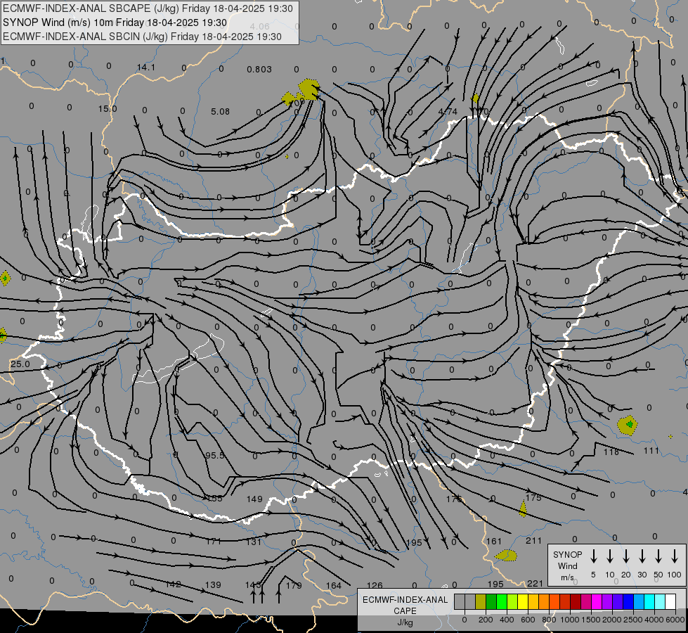The width and height of the screenshot is (688, 633).
Task: Click the 6000 tick label on CAPE scale
Action: pos(675,620)
